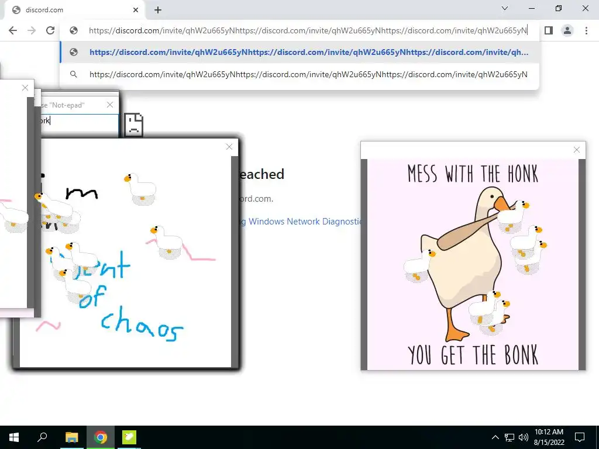Close the 'Mess with the Honk' image popup
Screen dimensions: 599x449
576,150
